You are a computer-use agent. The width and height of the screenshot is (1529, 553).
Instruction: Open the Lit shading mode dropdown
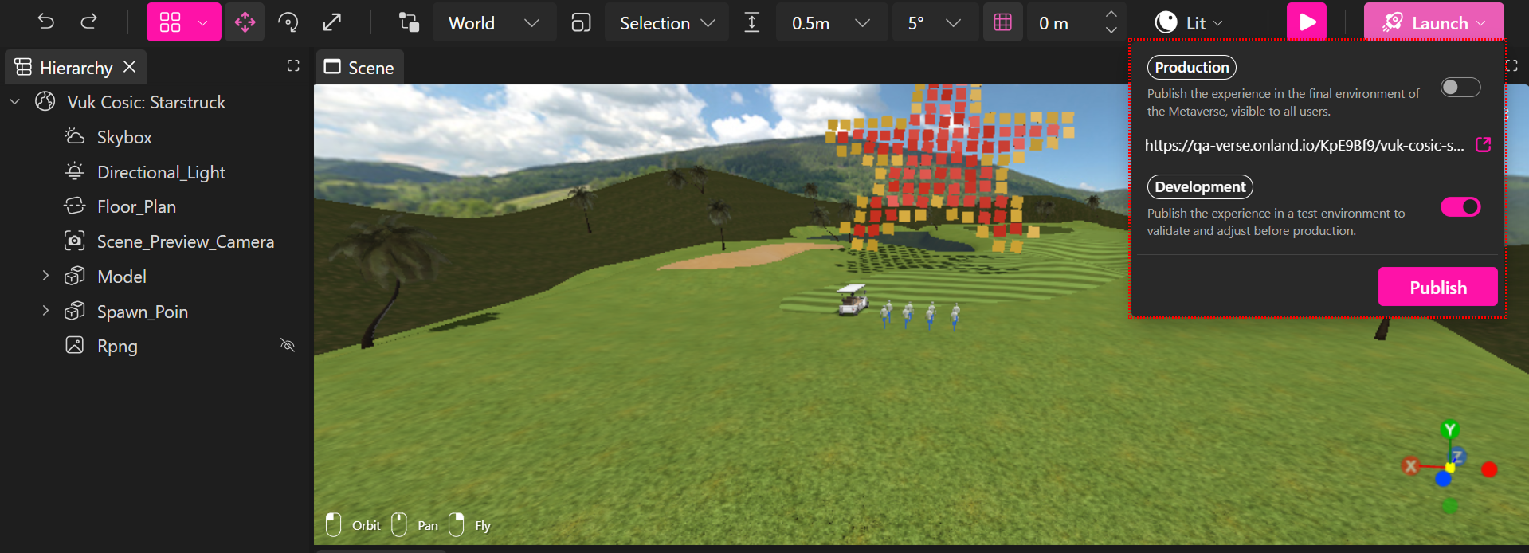coord(1189,23)
